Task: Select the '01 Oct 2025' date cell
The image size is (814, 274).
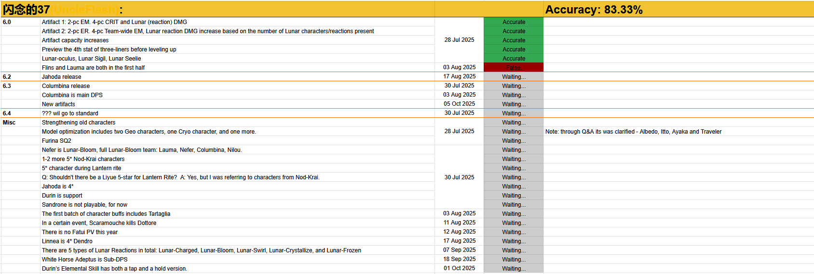Action: [x=459, y=268]
